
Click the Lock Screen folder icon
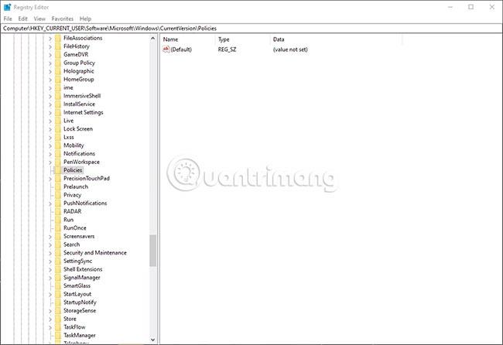click(58, 129)
